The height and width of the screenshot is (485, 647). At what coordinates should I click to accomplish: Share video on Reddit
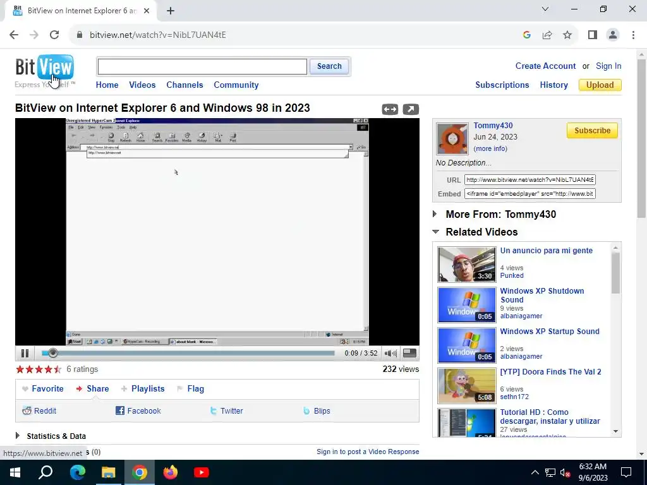pos(39,410)
